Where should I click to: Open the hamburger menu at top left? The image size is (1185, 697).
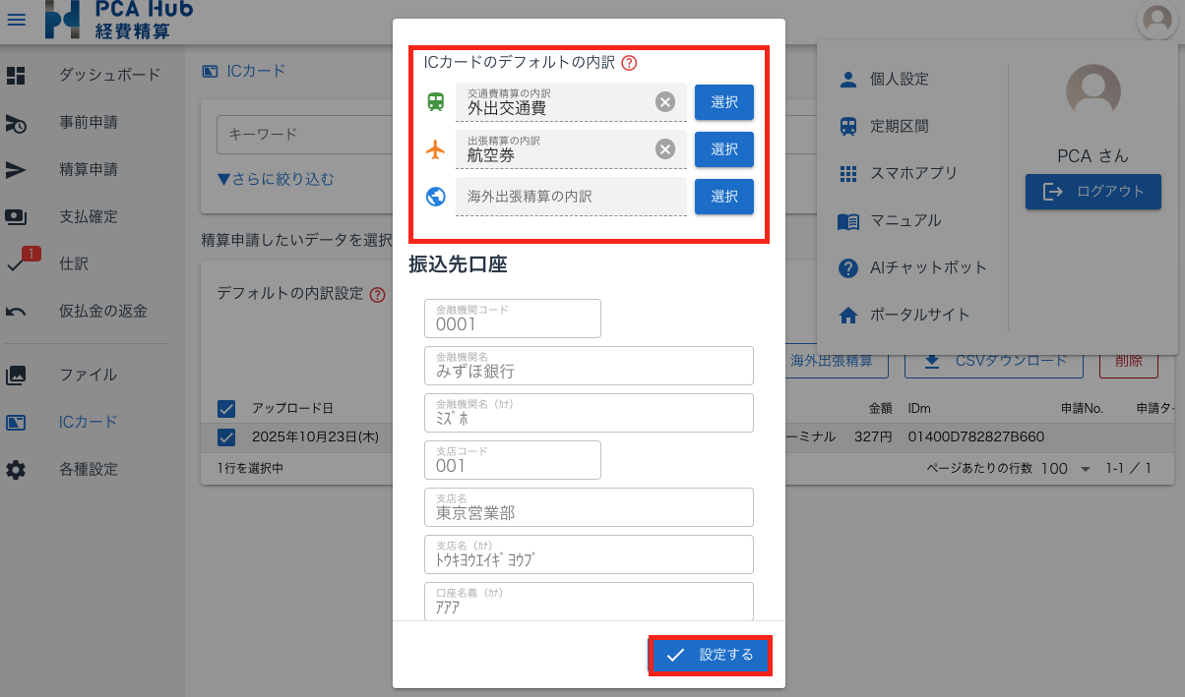click(16, 19)
